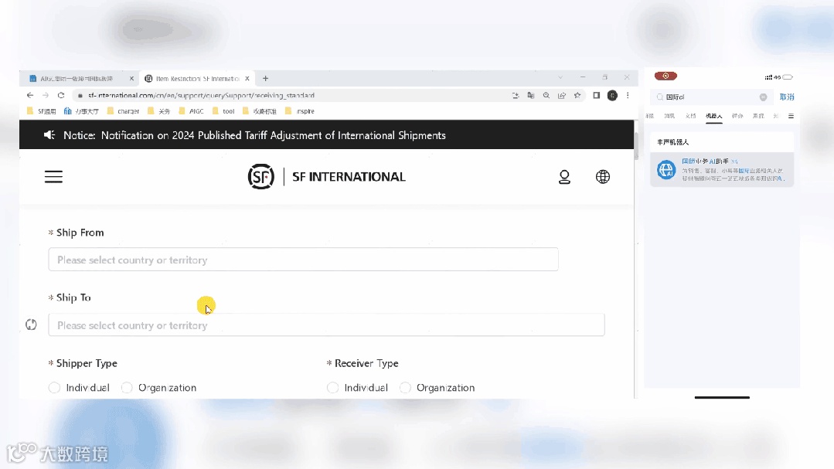The image size is (834, 469).
Task: Open a new browser tab with plus
Action: [x=265, y=78]
